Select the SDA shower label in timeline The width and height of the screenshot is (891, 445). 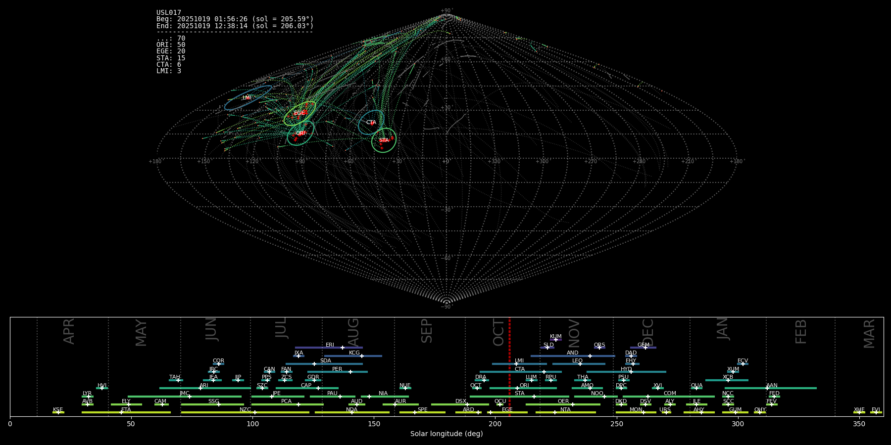pyautogui.click(x=326, y=361)
